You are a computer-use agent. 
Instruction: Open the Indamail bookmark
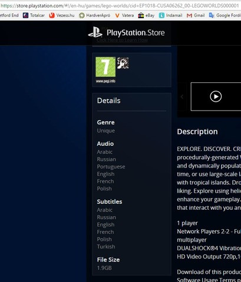170,15
